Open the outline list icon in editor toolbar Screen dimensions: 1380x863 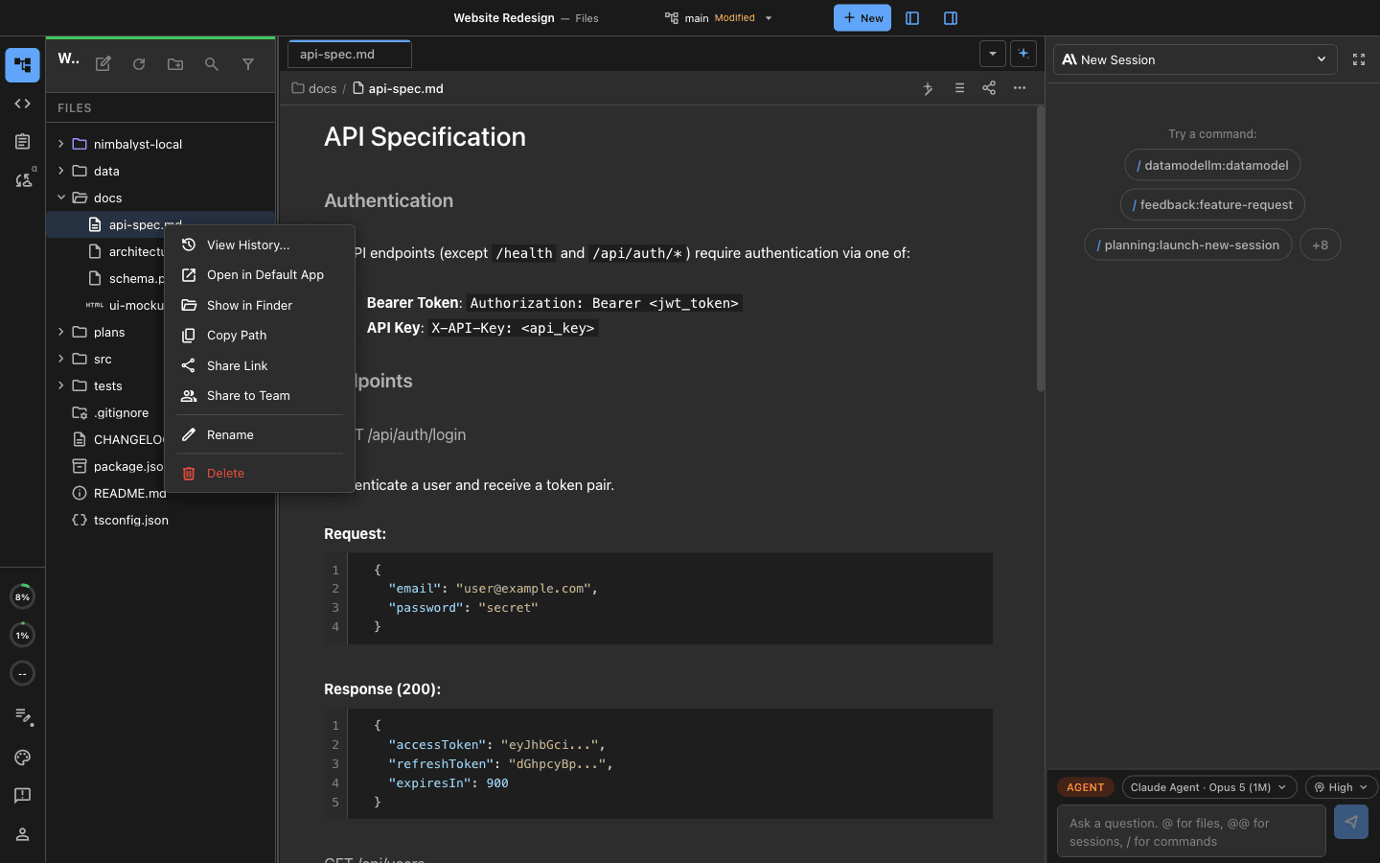[x=959, y=88]
